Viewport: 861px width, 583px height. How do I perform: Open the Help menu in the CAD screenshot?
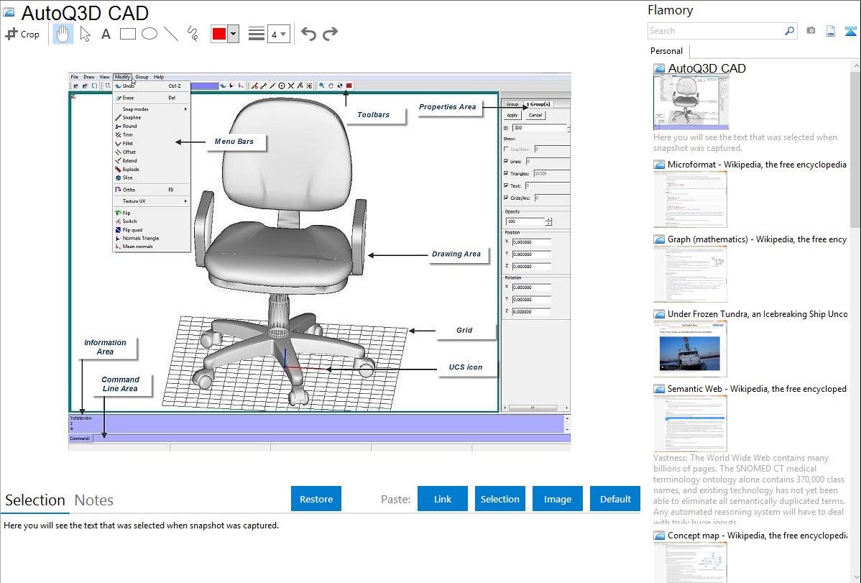point(159,77)
